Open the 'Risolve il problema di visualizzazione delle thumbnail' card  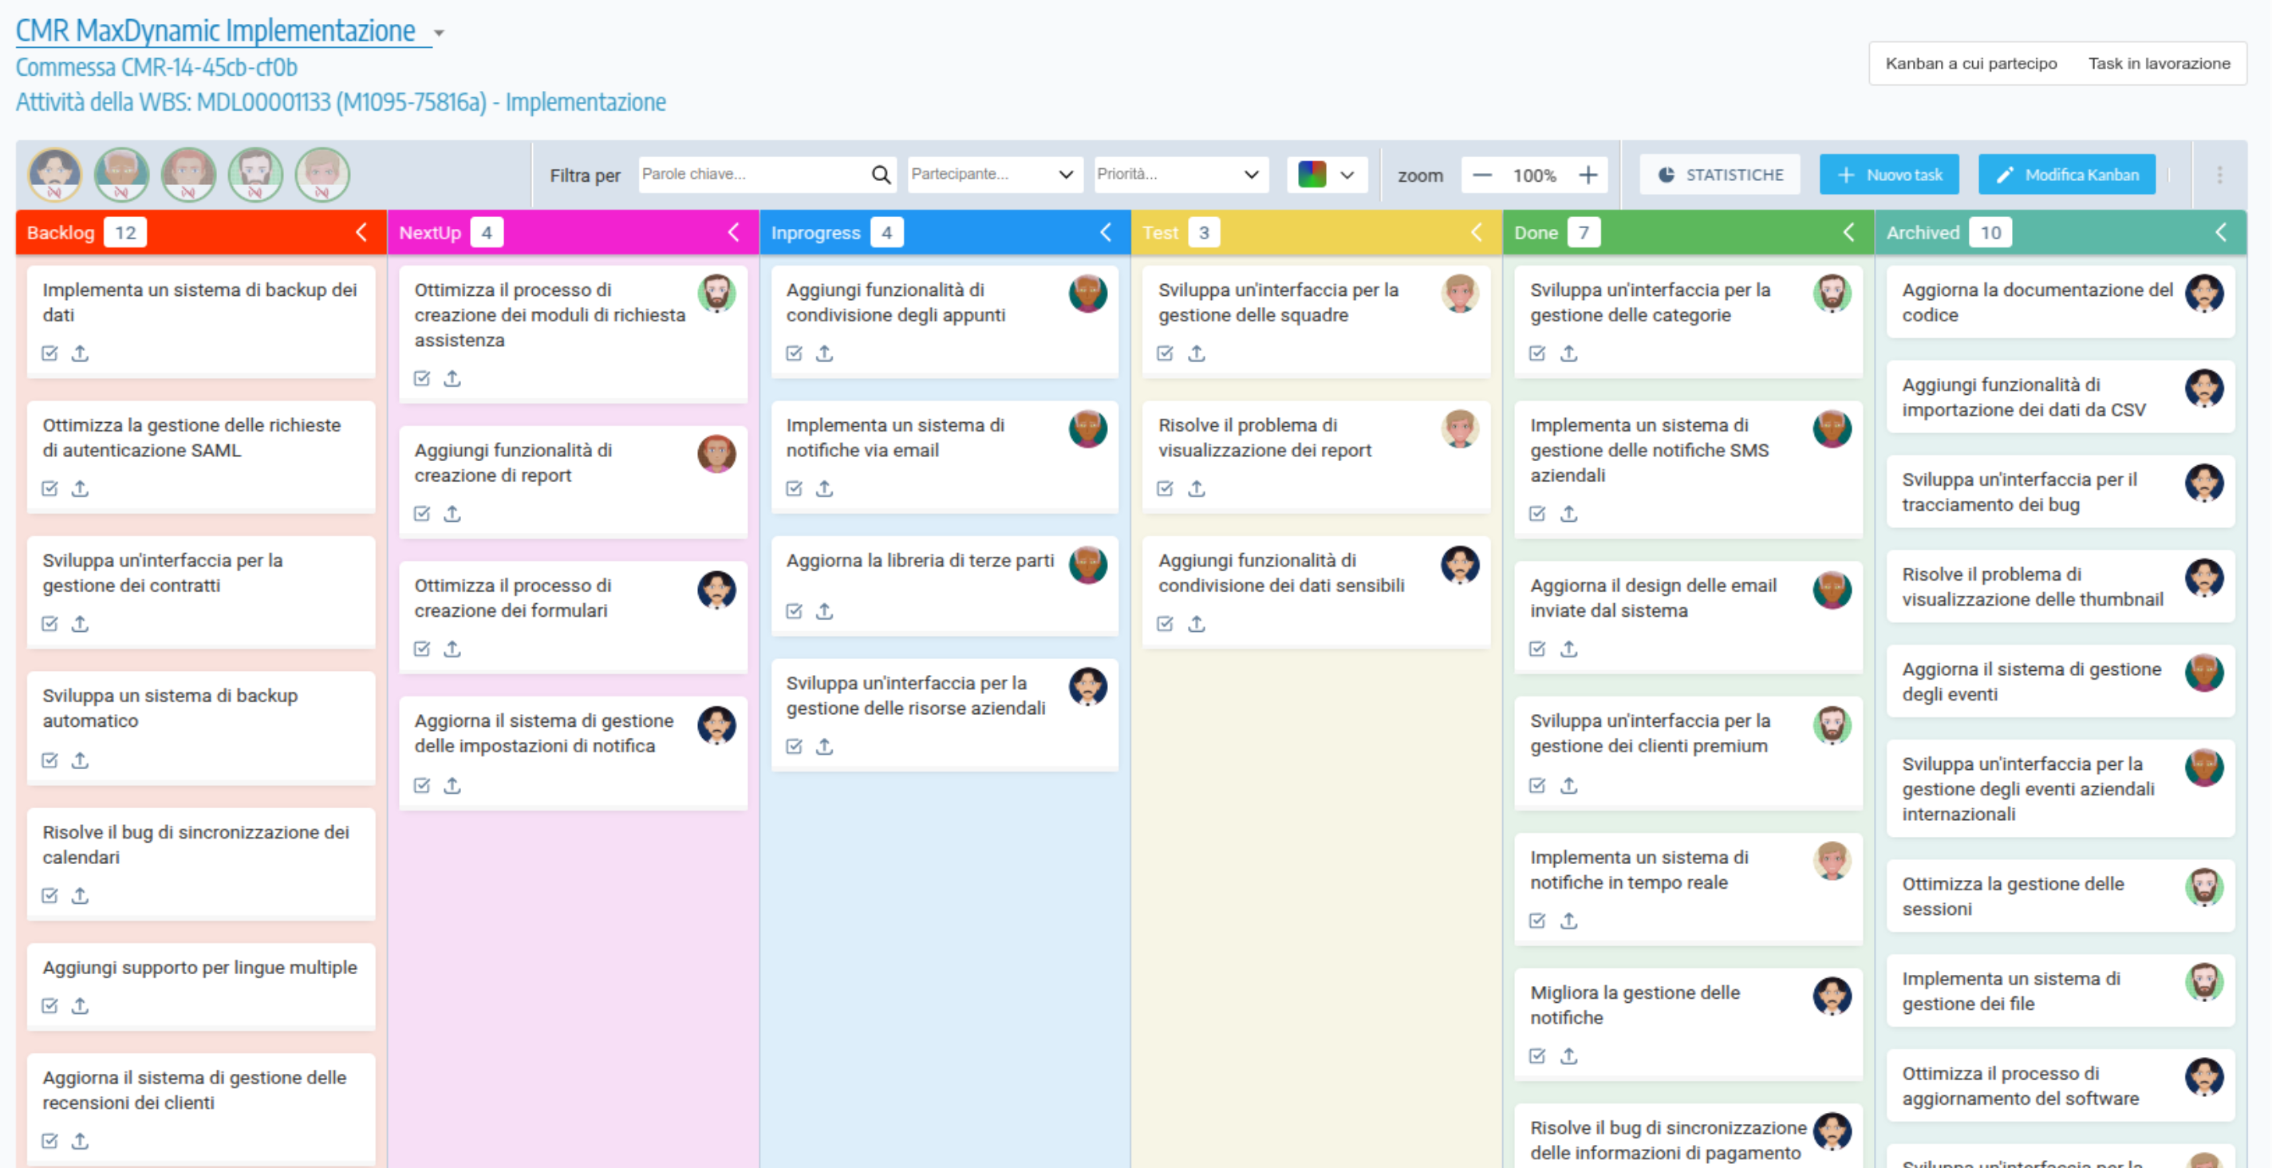tap(2061, 586)
